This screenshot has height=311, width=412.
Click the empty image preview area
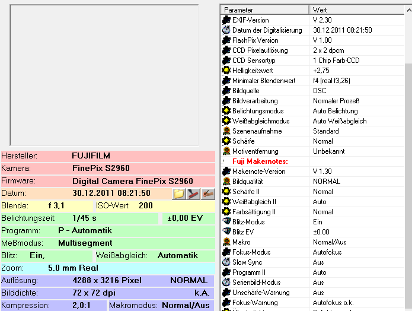[104, 75]
